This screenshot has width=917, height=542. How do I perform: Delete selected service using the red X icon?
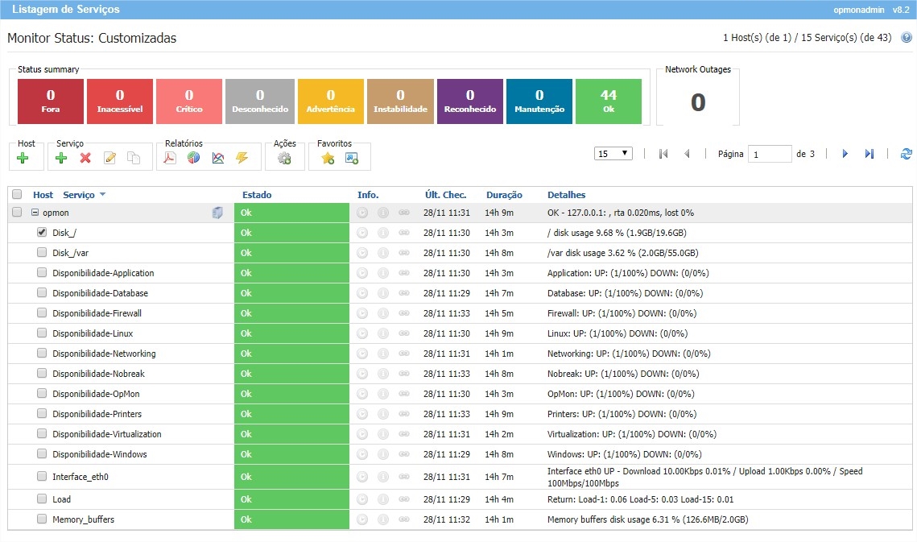coord(84,158)
